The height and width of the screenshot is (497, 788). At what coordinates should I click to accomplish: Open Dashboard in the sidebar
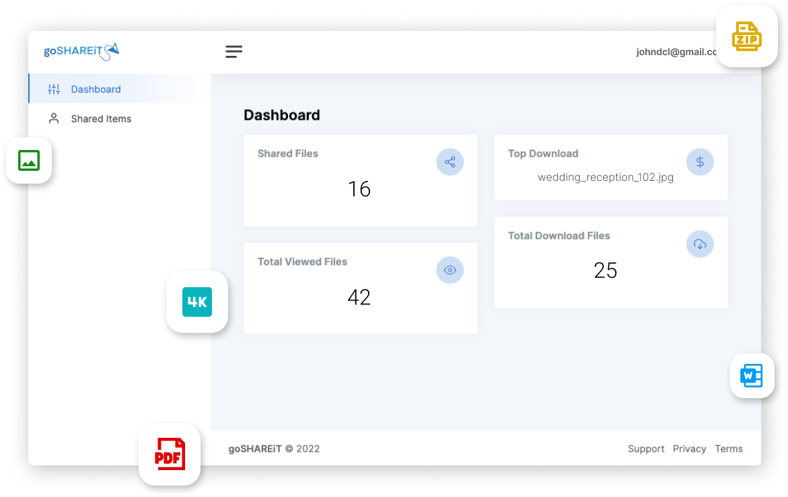[96, 89]
